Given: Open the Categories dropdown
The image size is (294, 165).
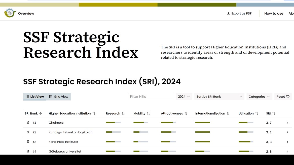Looking at the screenshot, I should click(259, 97).
